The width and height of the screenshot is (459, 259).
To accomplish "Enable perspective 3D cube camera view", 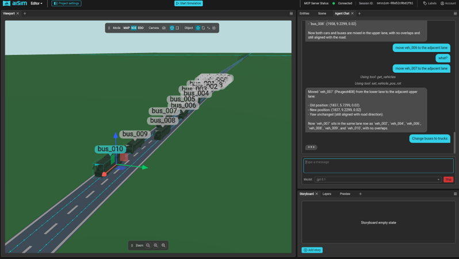I will click(x=172, y=28).
